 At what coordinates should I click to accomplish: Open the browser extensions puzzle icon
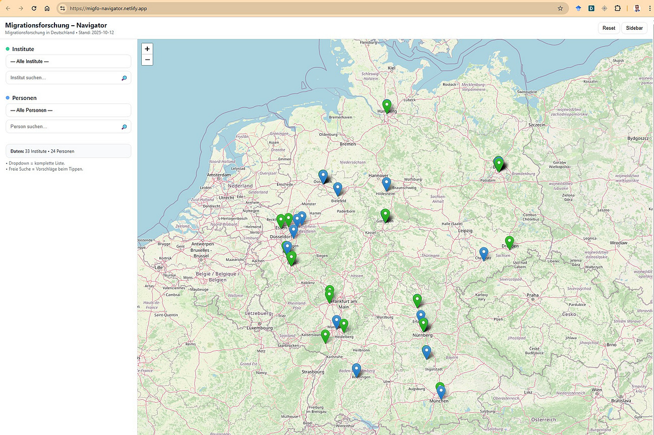point(617,8)
